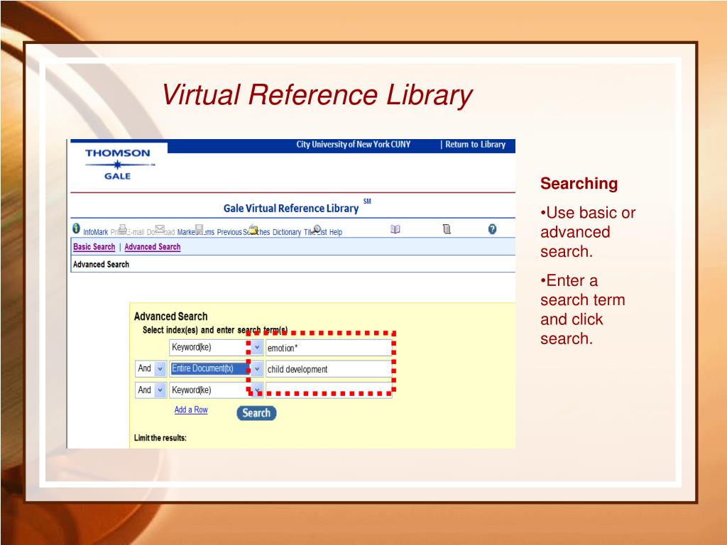Click Gale Virtual Reference Library heading
Viewport: 727px width, 545px height.
pos(291,209)
